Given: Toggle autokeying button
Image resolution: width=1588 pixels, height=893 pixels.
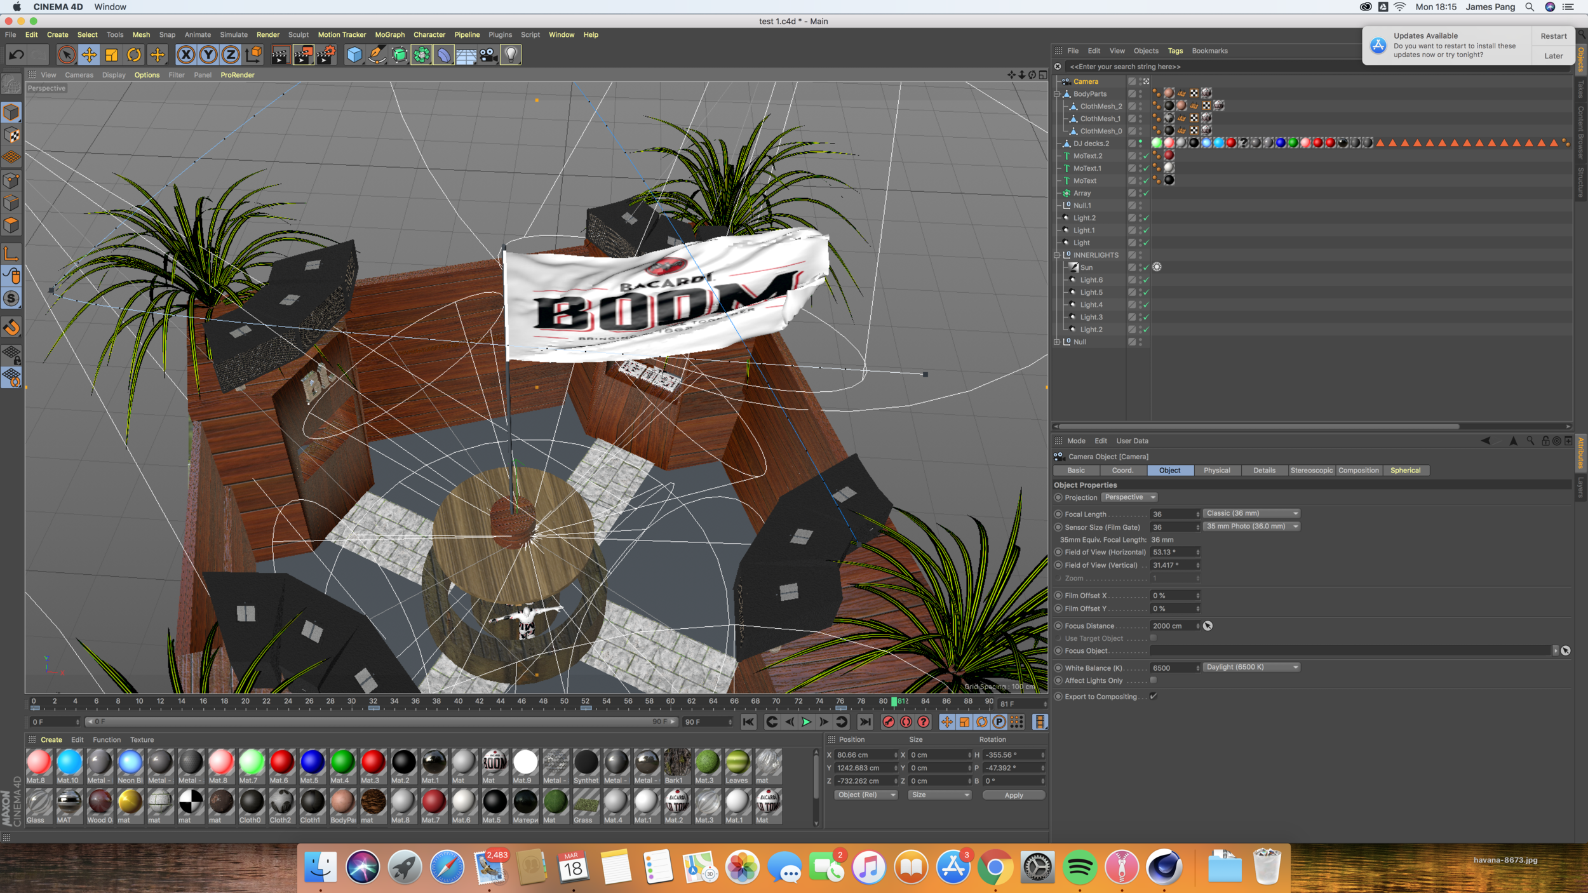Looking at the screenshot, I should 906,722.
